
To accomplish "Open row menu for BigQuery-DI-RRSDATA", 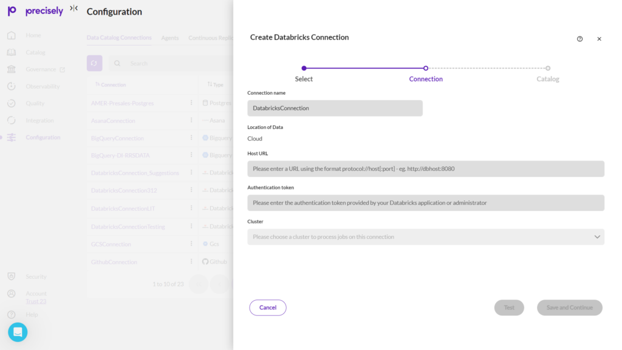I will click(x=191, y=155).
